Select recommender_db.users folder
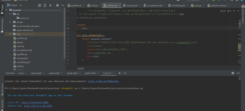Screen dimensions: 245x111 [x=26, y=26]
